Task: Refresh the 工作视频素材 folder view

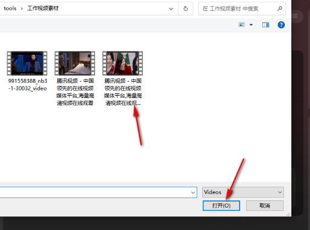Action: click(185, 8)
